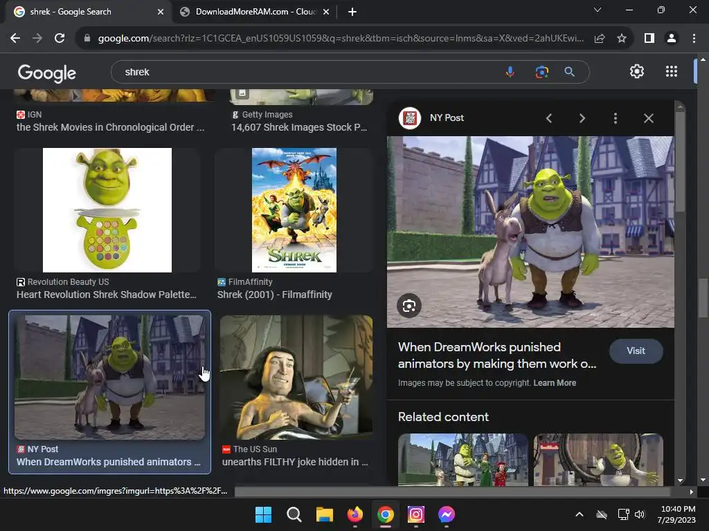Show previous image in preview panel
709x531 pixels.
pyautogui.click(x=549, y=118)
